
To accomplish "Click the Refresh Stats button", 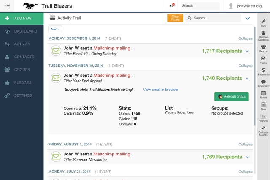I will coord(232,97).
